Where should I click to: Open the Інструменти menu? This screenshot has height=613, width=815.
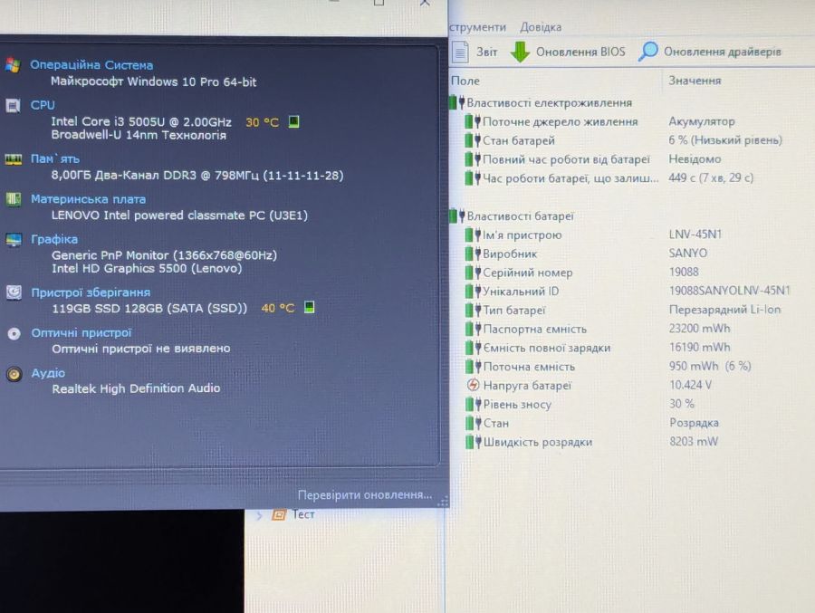(x=477, y=27)
